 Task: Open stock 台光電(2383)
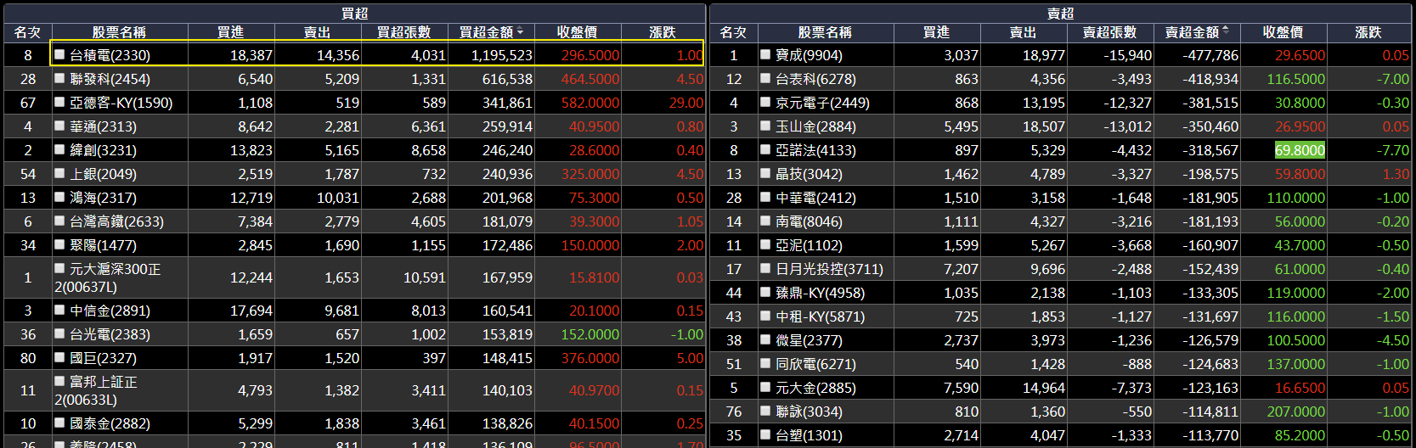pos(110,334)
